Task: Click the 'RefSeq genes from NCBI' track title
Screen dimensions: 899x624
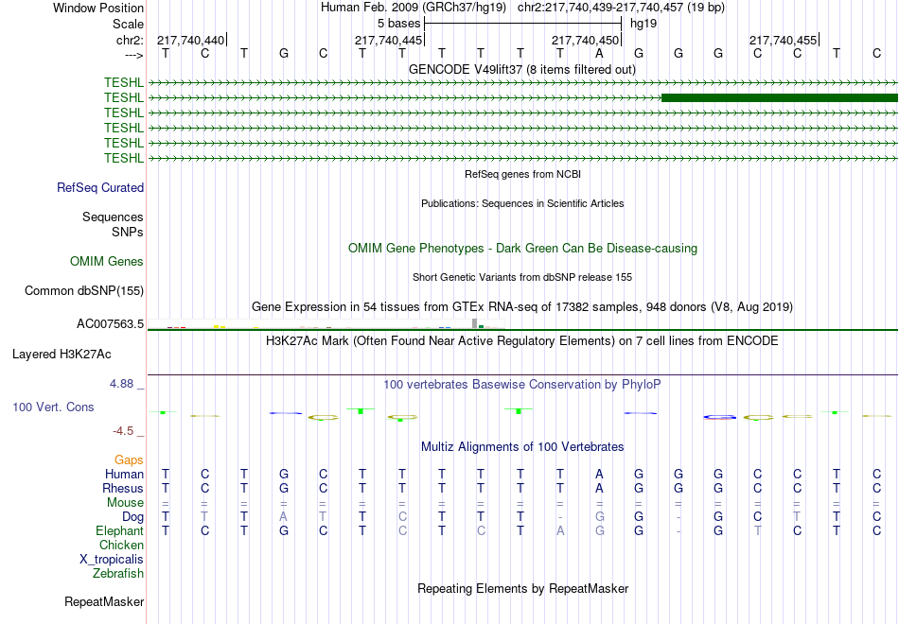Action: tap(522, 174)
